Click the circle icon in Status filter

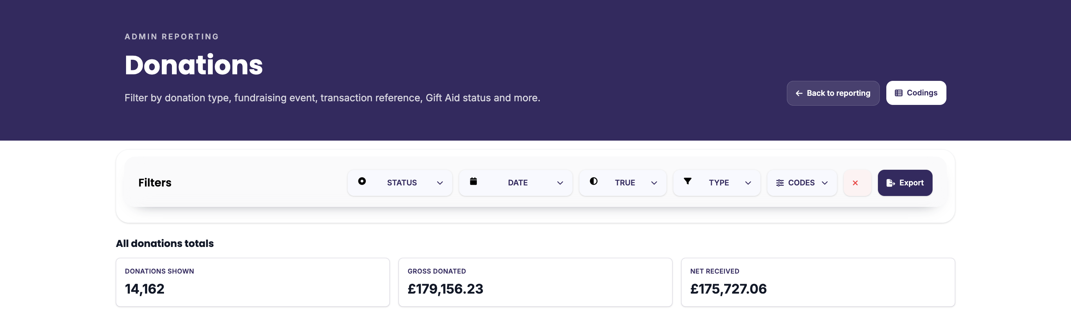[x=362, y=181]
